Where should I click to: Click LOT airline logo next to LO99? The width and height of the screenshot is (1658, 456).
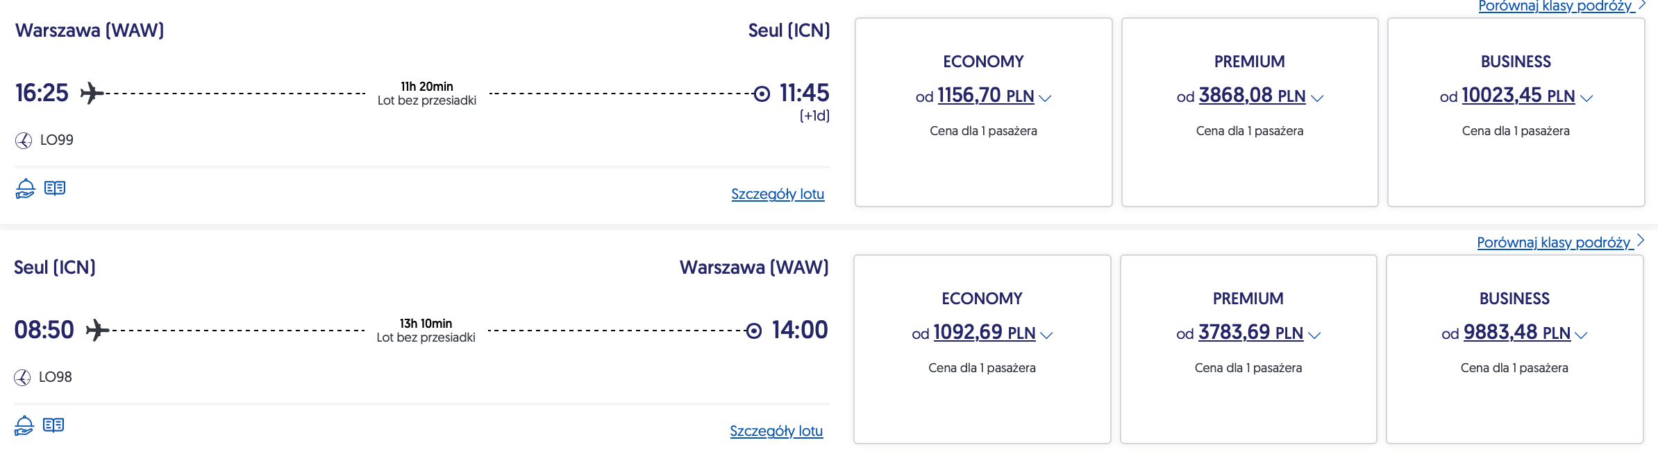pos(24,141)
